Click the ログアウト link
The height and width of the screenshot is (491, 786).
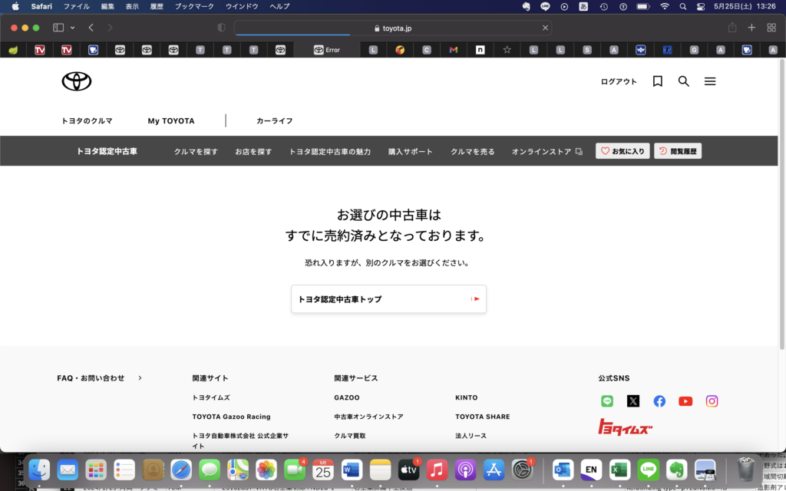(619, 81)
